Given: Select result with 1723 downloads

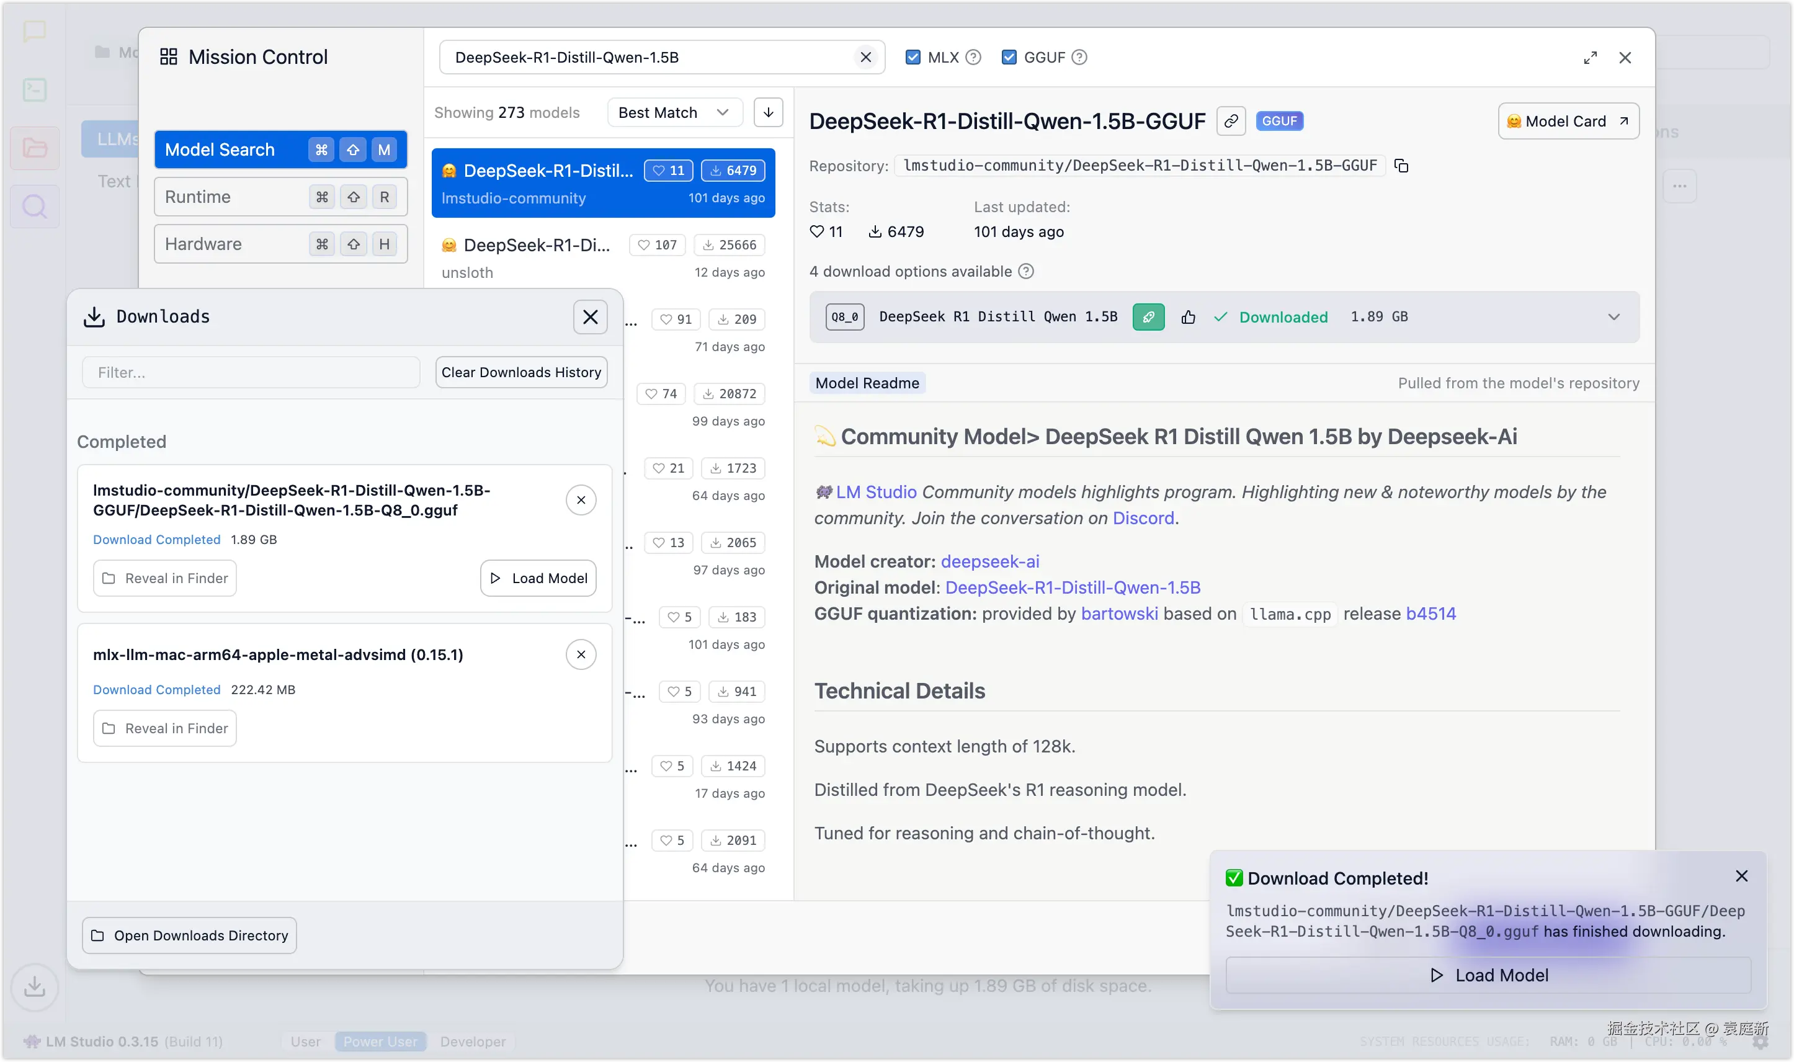Looking at the screenshot, I should point(701,481).
